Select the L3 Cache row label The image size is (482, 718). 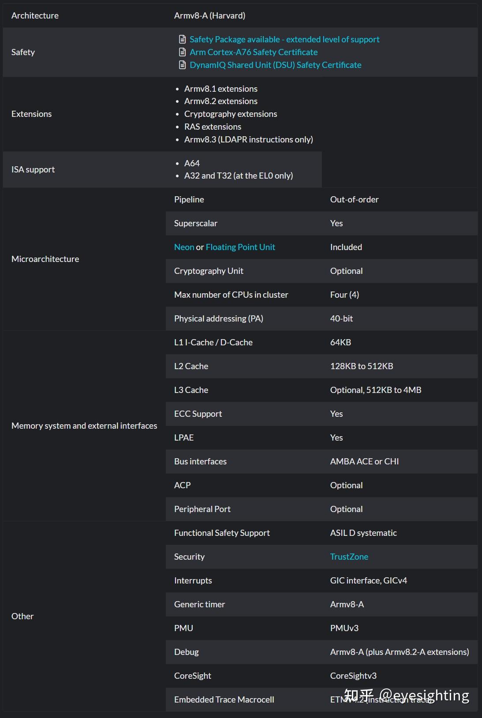[191, 390]
